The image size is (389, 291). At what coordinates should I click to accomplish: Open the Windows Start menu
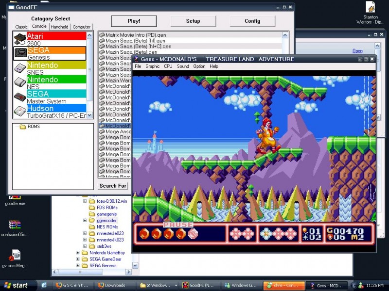coord(16,285)
